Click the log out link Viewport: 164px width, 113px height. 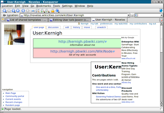(152, 24)
